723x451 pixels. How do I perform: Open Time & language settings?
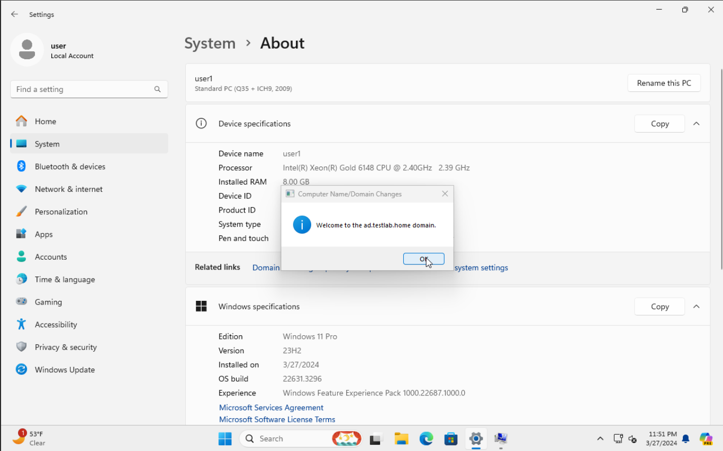[89, 279]
